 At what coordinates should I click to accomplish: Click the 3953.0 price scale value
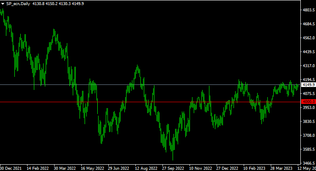click(x=308, y=107)
